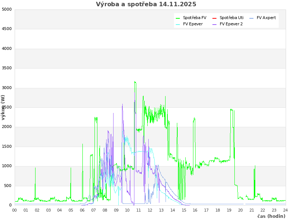Click the blue line marker beside FV Axpert

tap(252, 18)
